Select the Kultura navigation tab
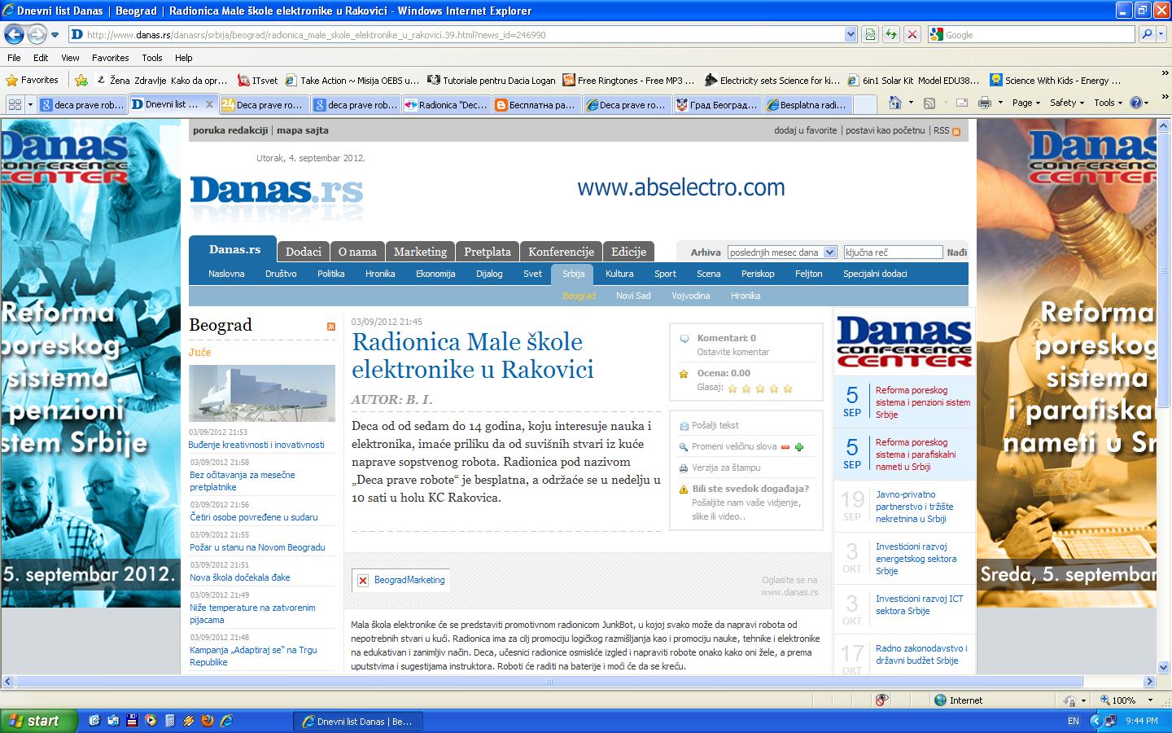This screenshot has width=1172, height=733. (619, 274)
